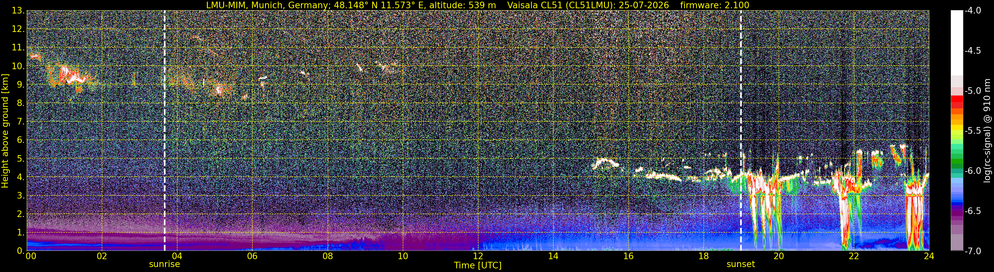Click the height axis tick label '3.'
Viewport: 994px width, 272px height.
pyautogui.click(x=20, y=196)
